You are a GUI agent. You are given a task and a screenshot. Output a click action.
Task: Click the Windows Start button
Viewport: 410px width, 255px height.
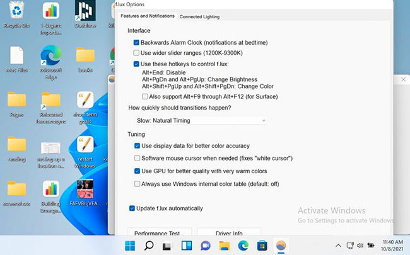tap(130, 246)
